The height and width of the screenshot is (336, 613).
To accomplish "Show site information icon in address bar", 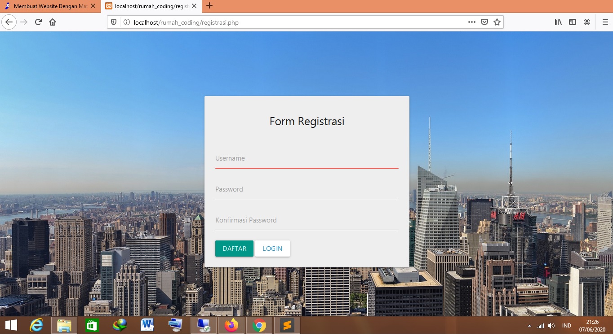I will (x=126, y=22).
